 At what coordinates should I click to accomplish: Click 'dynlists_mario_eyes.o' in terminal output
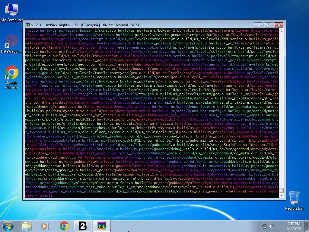pos(199,191)
